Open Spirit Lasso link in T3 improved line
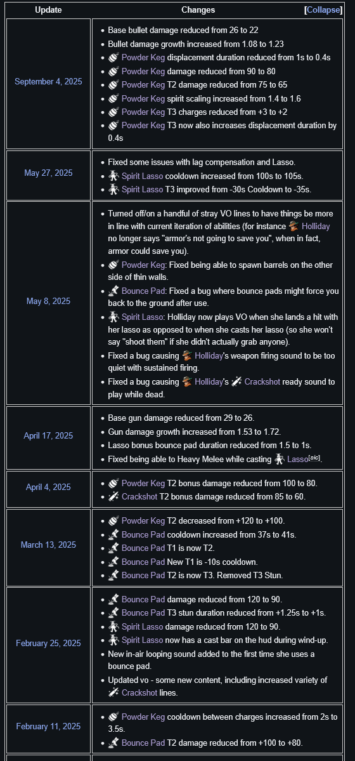 [x=142, y=189]
